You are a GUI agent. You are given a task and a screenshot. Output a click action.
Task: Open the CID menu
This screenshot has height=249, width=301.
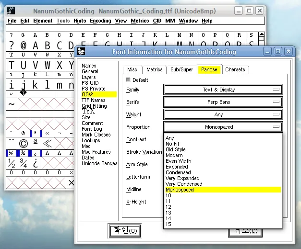pos(157,21)
